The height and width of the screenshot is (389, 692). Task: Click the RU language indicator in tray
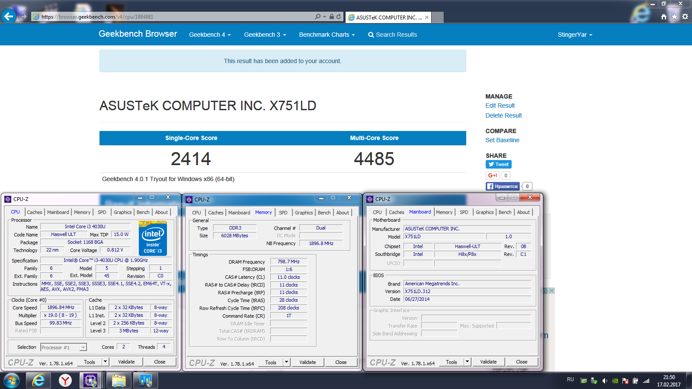570,379
